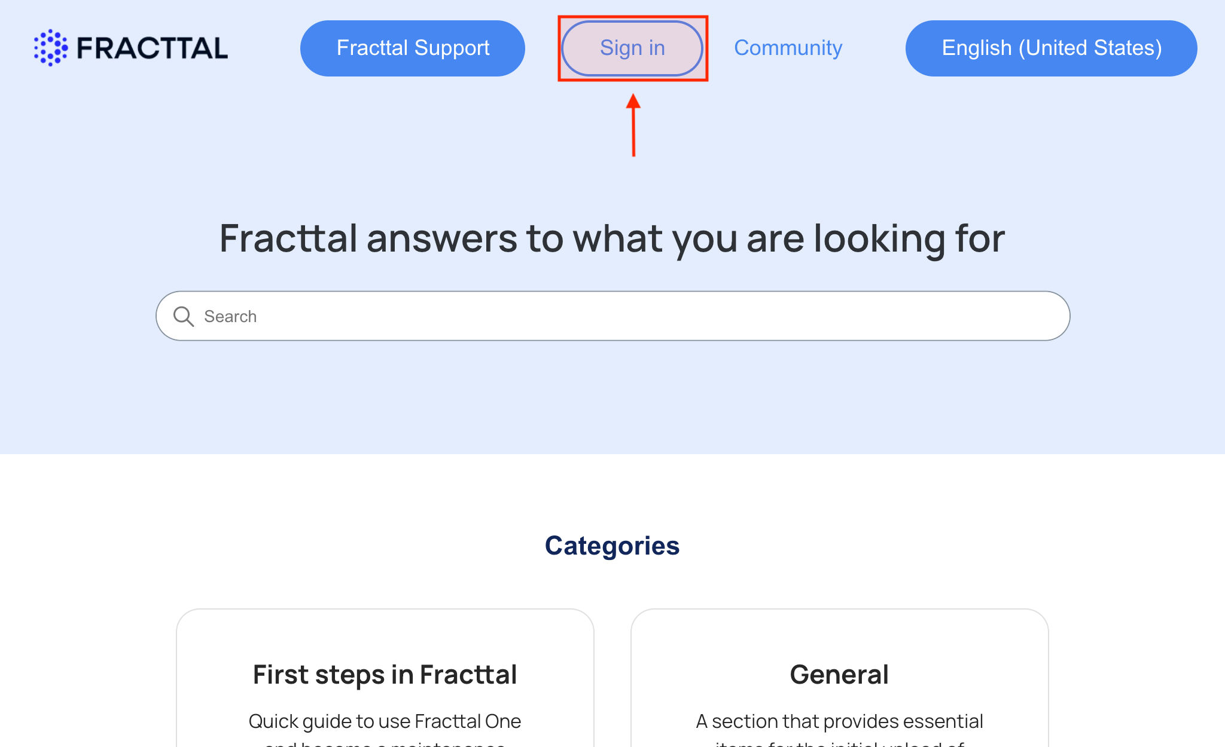Viewport: 1225px width, 747px height.
Task: Click the magnifier icon in search bar
Action: click(x=184, y=316)
